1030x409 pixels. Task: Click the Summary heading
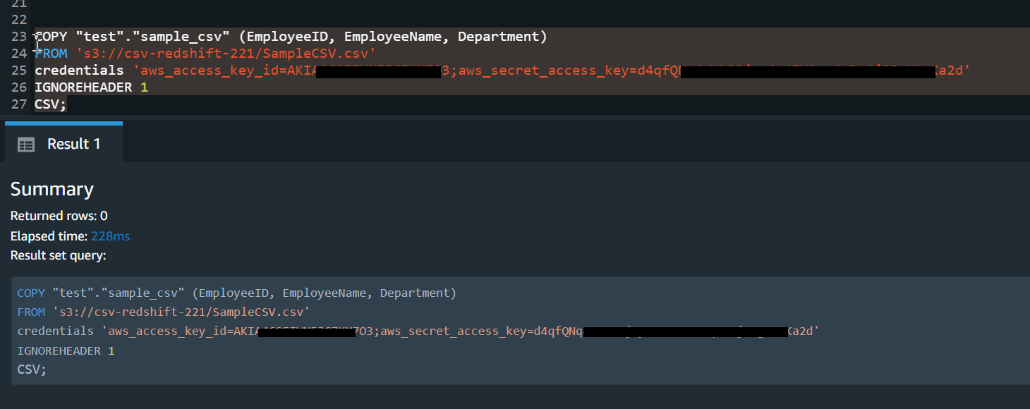pos(52,190)
